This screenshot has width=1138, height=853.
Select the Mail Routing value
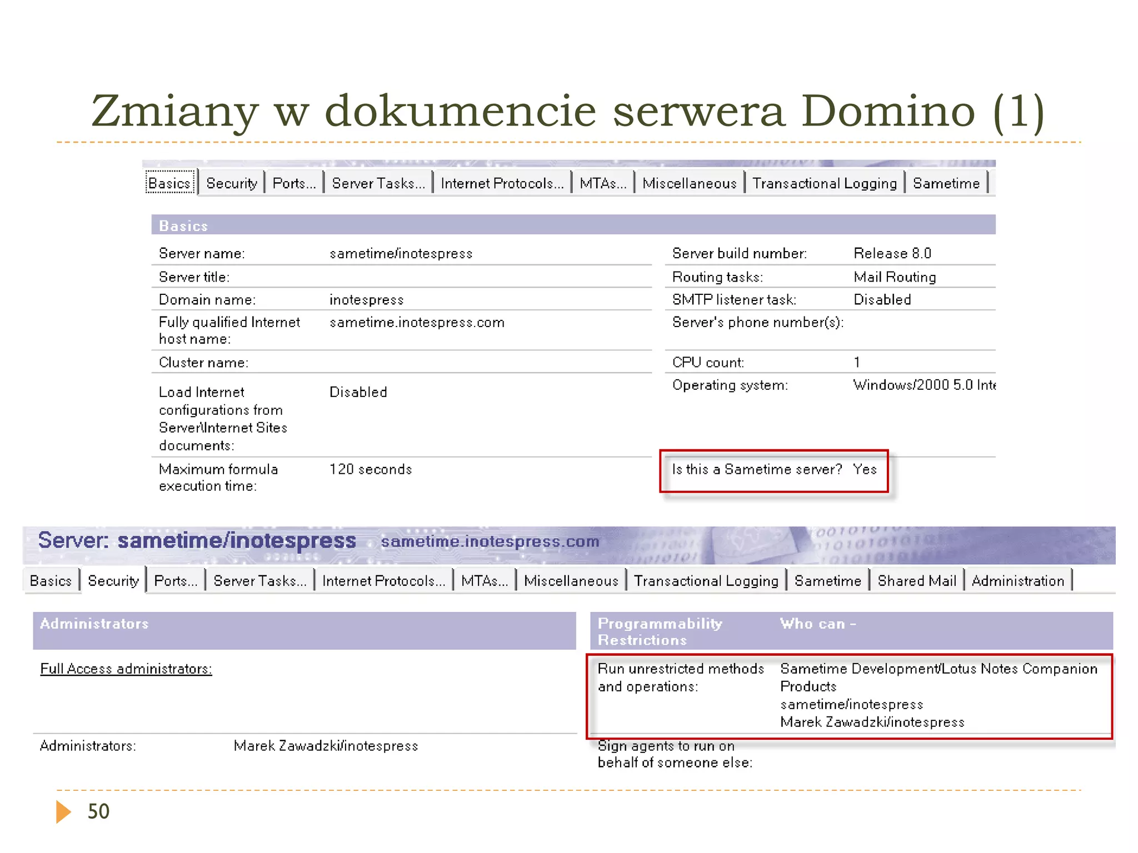point(895,277)
